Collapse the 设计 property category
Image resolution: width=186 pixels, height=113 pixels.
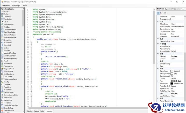(158, 54)
